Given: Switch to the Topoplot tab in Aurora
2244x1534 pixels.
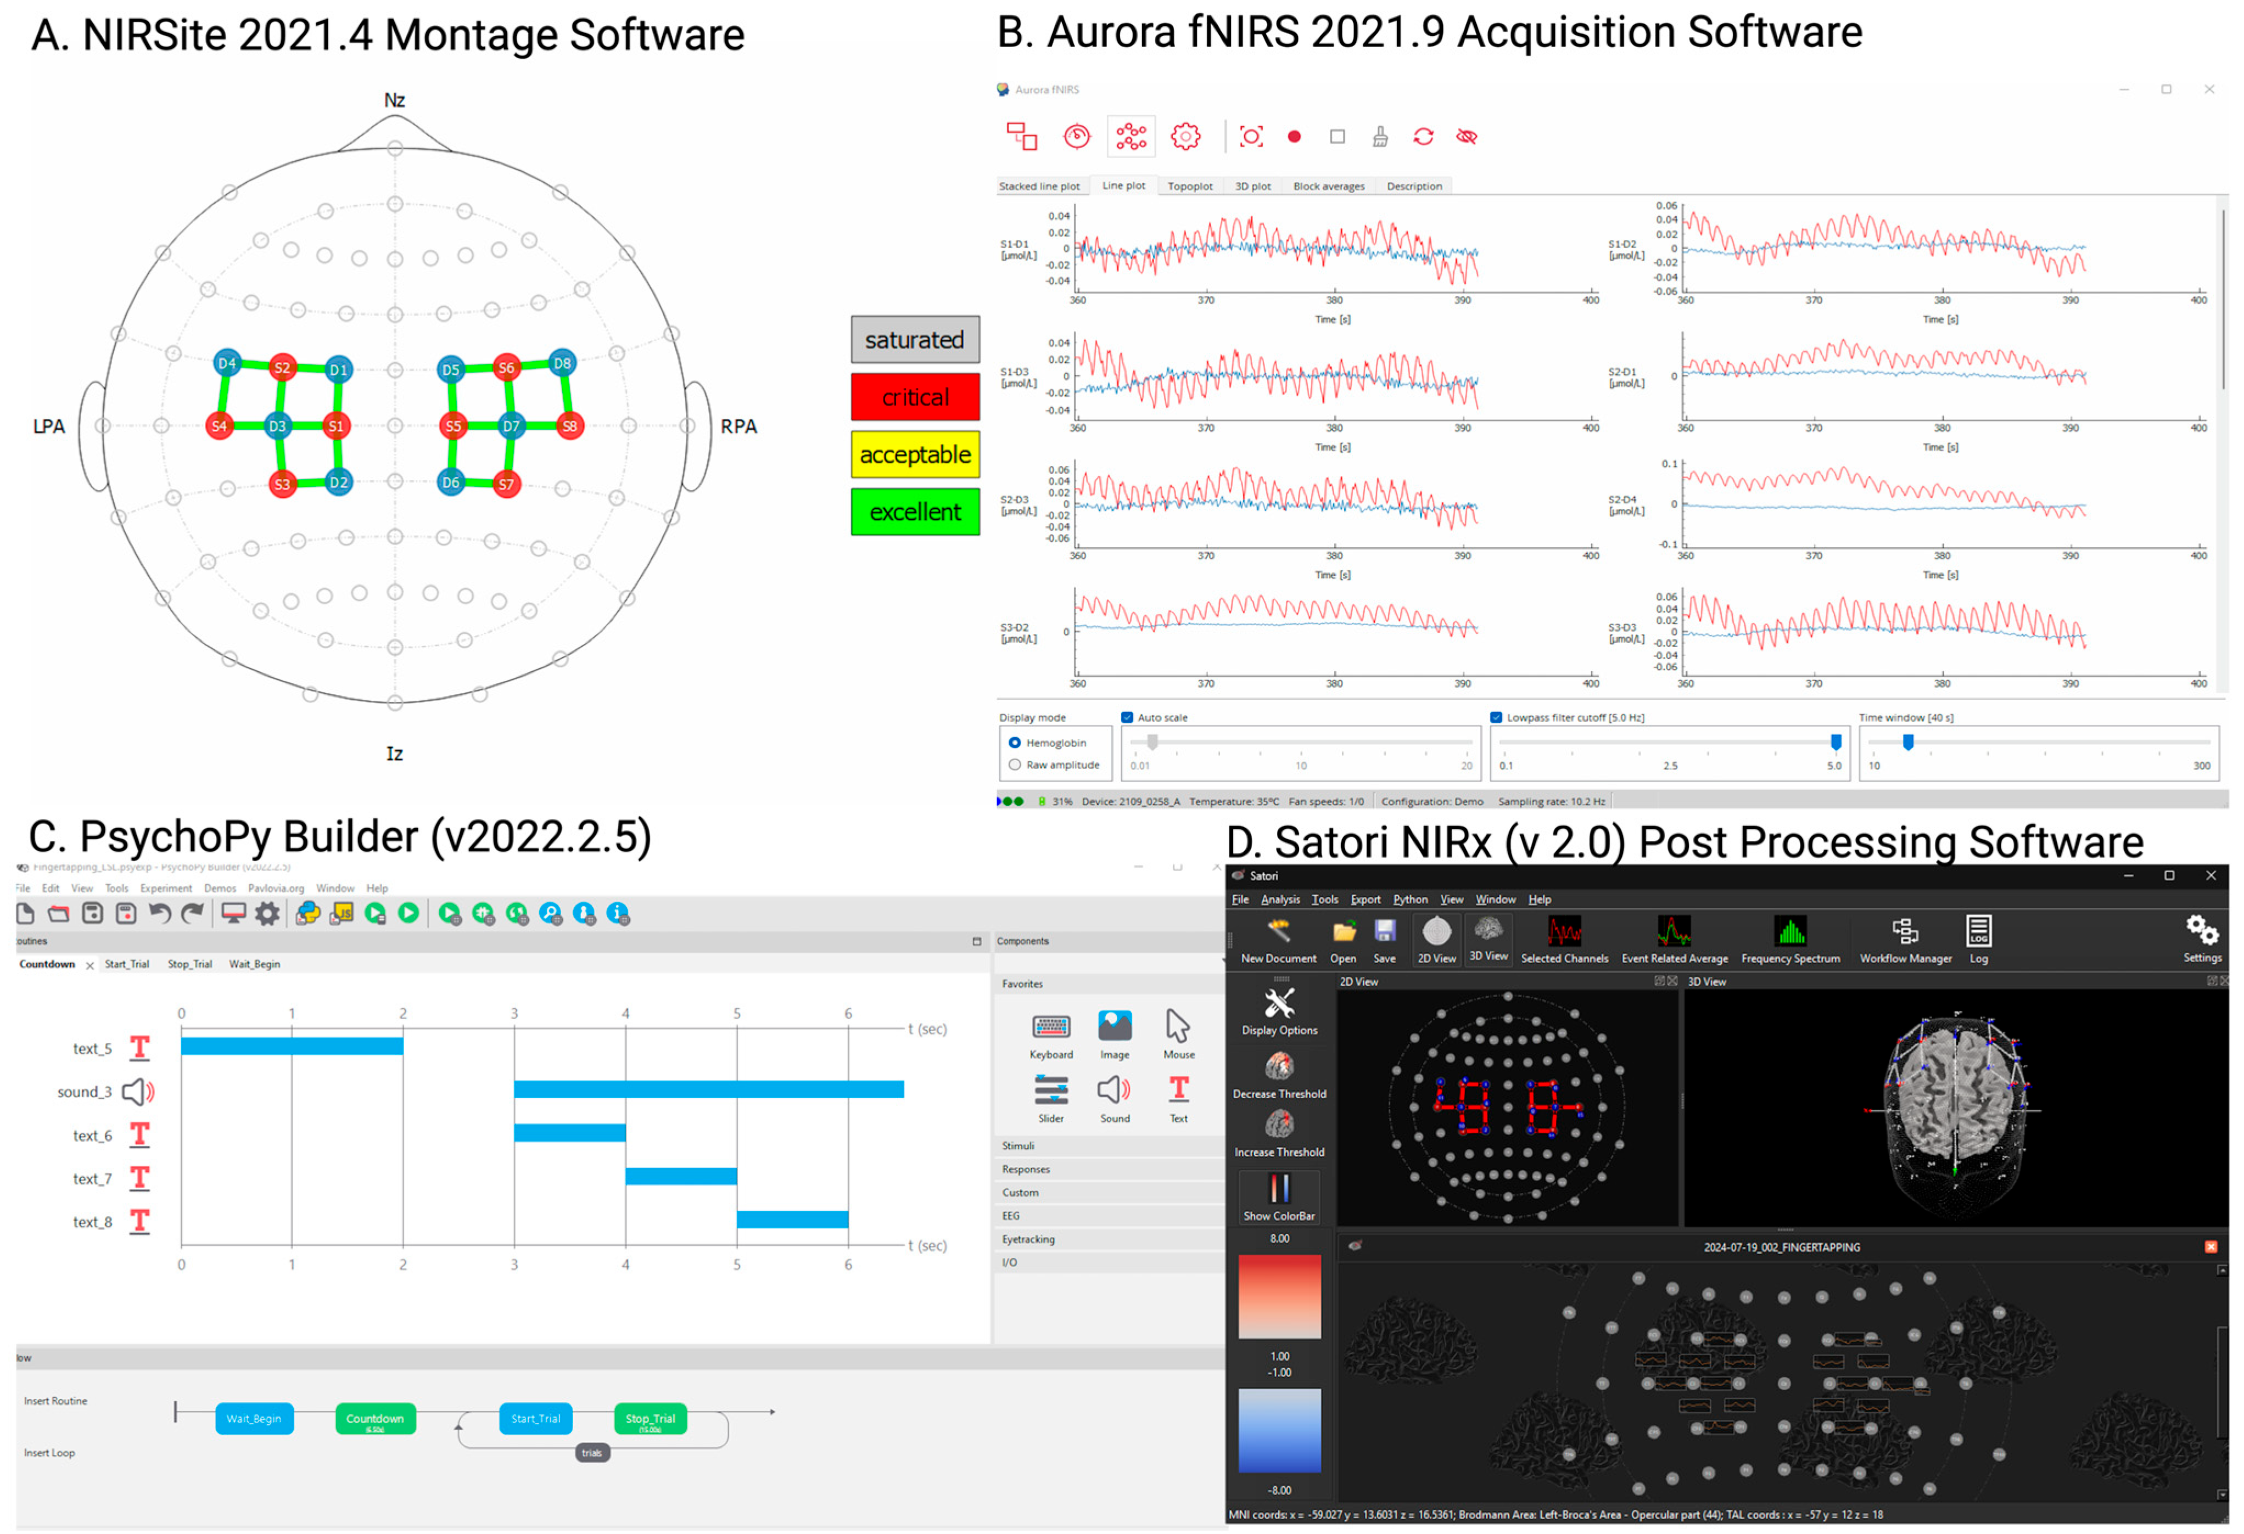Looking at the screenshot, I should [1190, 186].
